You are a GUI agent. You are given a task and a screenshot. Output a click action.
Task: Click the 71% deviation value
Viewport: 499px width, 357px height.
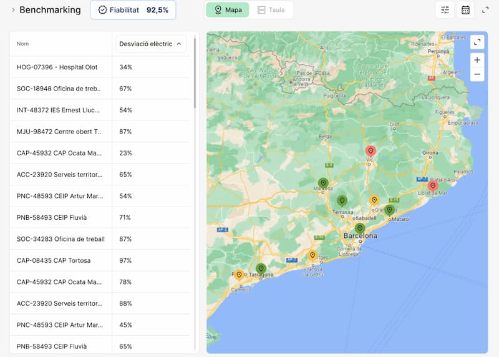tap(125, 218)
